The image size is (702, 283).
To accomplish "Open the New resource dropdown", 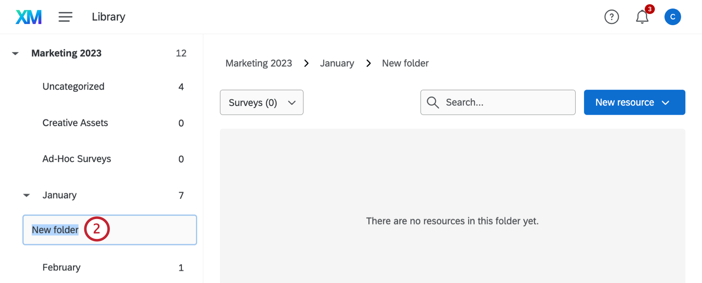I will click(634, 102).
